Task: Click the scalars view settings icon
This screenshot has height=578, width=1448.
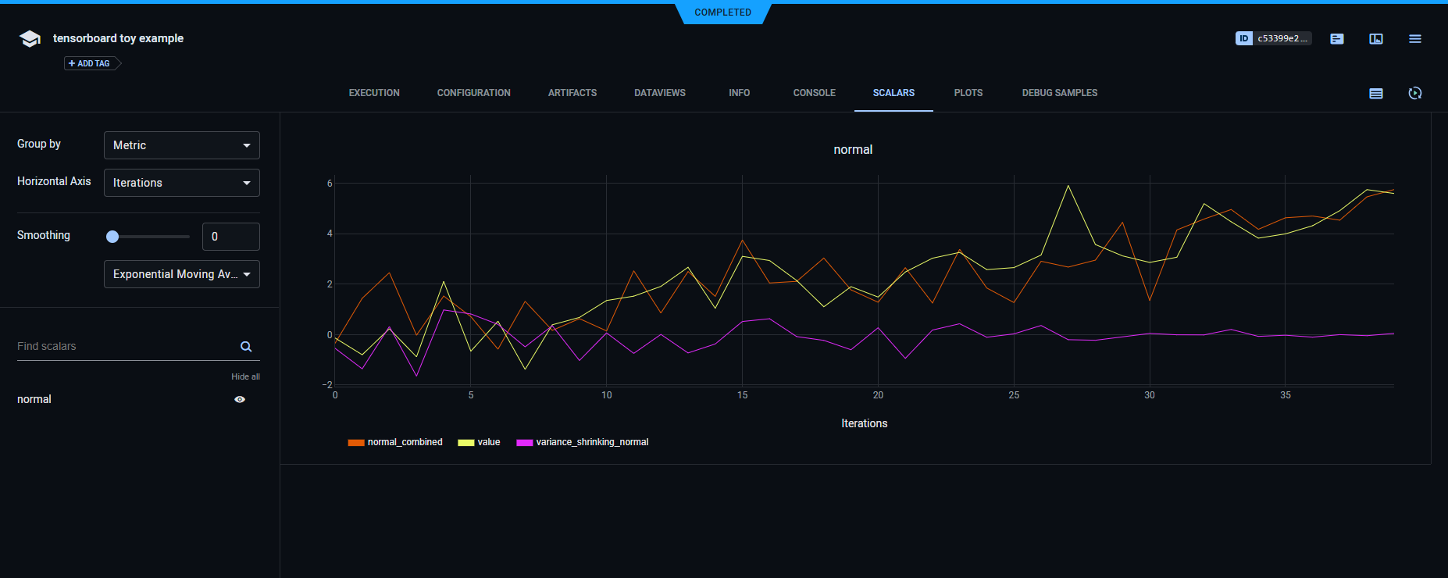Action: tap(1375, 94)
